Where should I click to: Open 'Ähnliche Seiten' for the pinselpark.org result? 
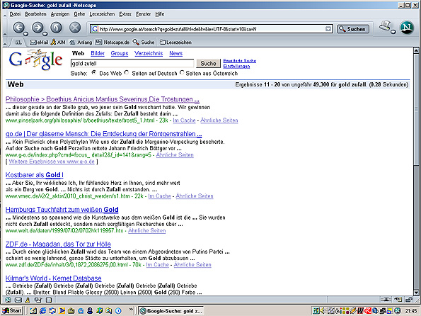[x=219, y=120]
